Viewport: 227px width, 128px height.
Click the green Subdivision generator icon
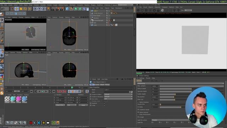(x=76, y=9)
